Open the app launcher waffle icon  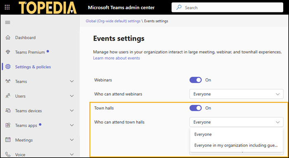click(x=7, y=7)
